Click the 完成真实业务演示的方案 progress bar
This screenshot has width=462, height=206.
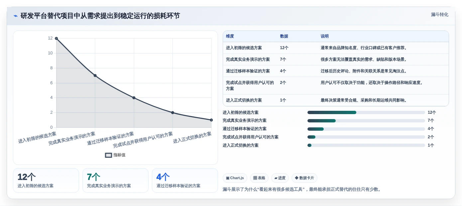[x=366, y=121]
